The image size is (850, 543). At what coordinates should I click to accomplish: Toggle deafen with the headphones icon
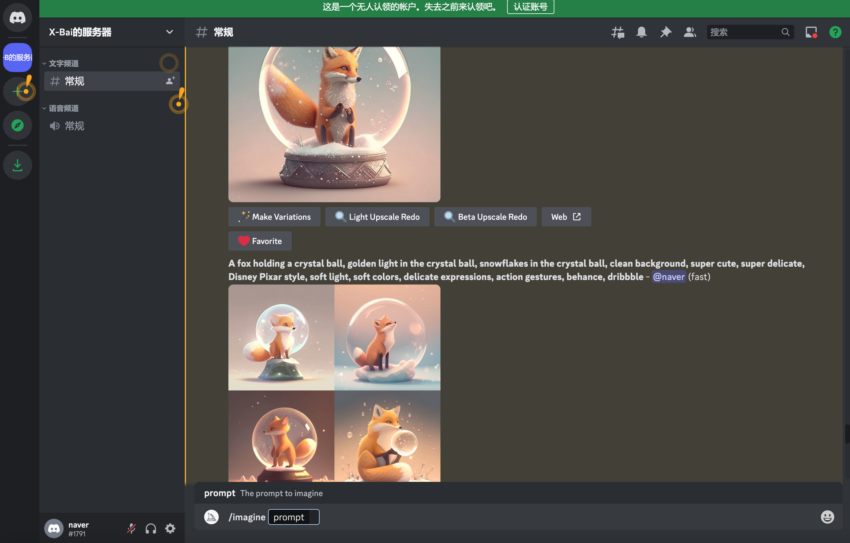point(151,528)
